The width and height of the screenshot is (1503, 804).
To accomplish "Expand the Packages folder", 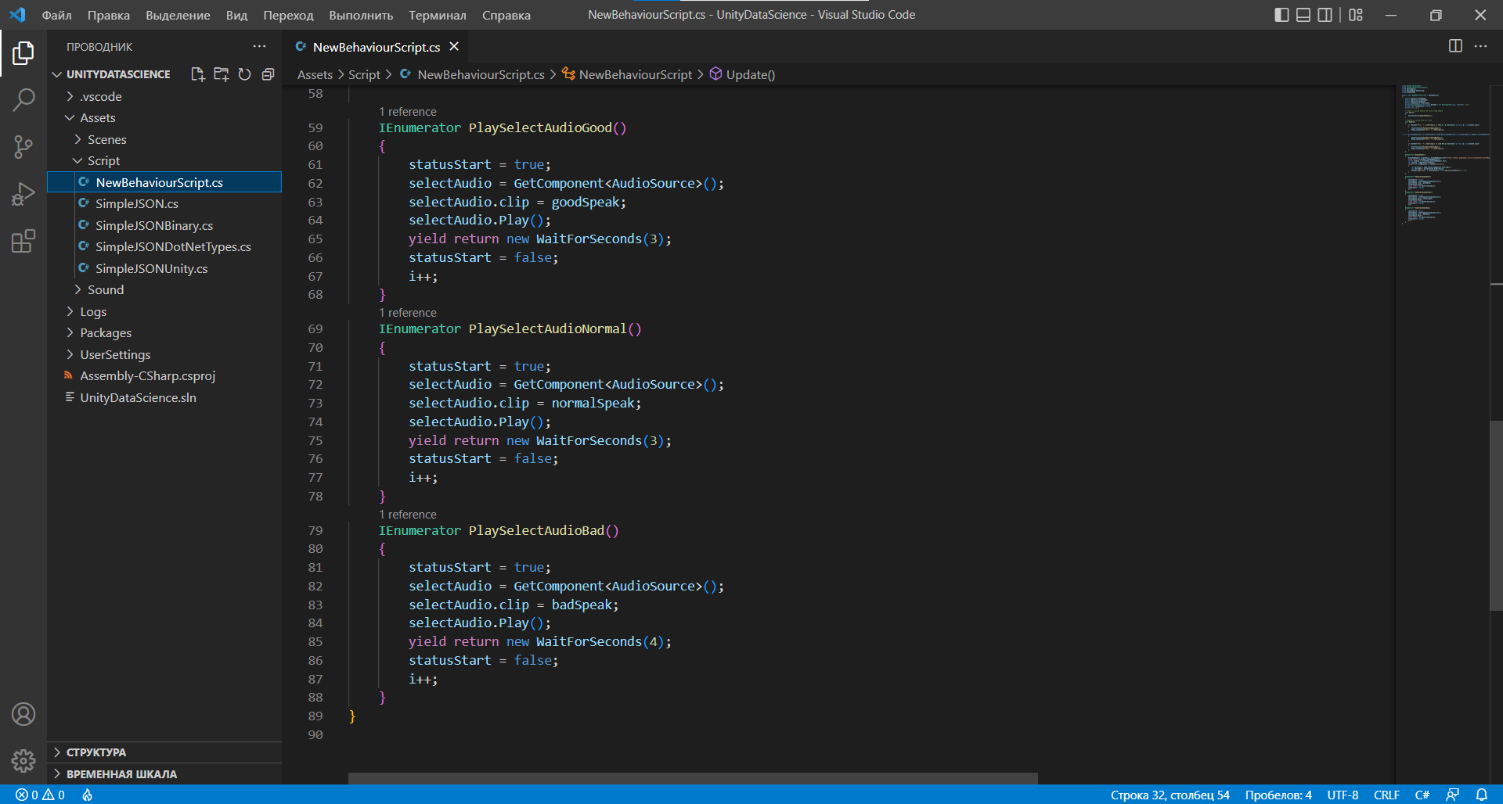I will (x=164, y=332).
